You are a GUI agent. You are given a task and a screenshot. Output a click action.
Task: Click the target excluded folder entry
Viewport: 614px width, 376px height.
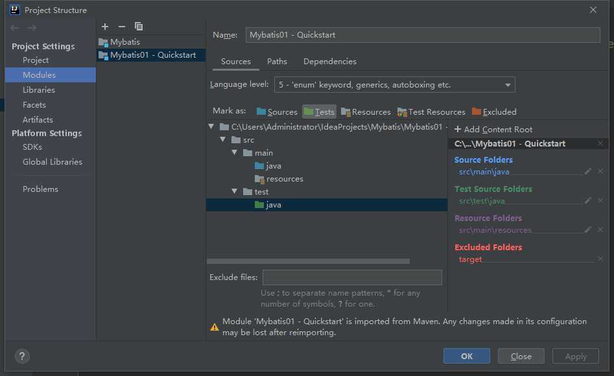tap(470, 259)
